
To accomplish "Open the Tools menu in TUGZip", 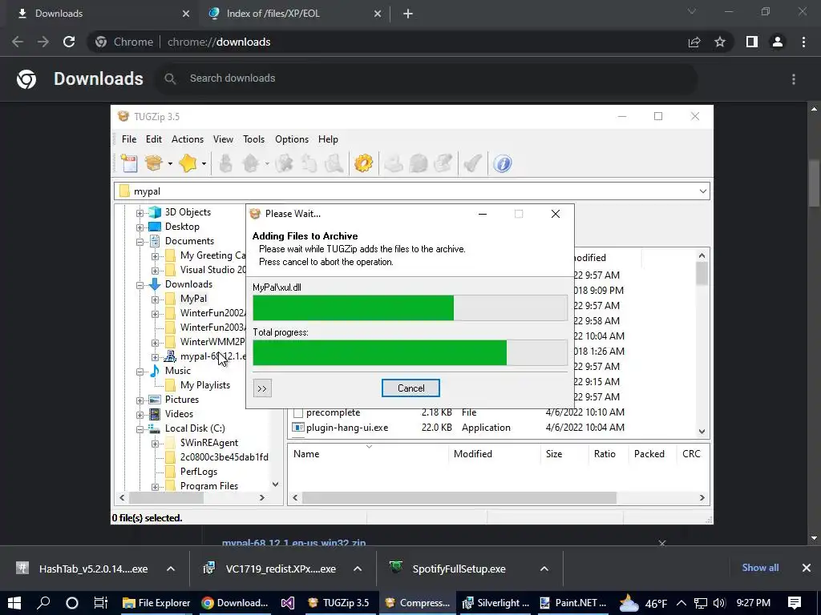I will (x=253, y=139).
